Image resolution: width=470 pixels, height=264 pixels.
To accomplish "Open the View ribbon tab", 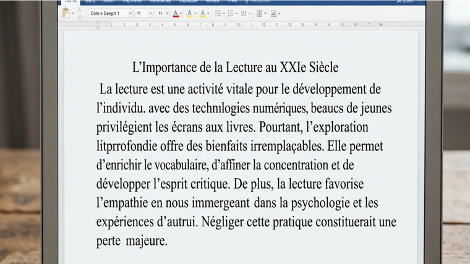I will pyautogui.click(x=233, y=1).
